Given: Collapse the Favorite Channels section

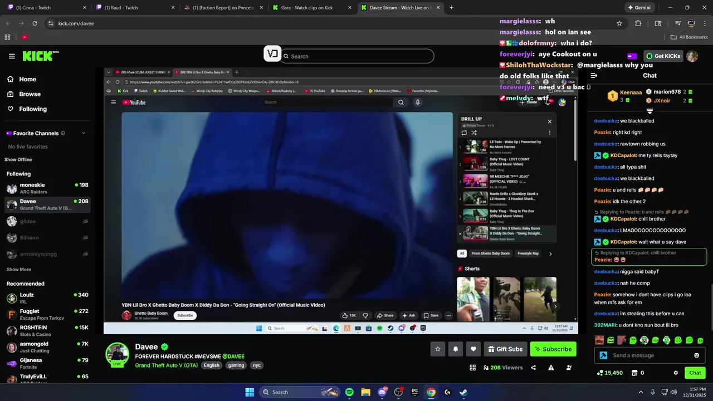Looking at the screenshot, I should (84, 133).
